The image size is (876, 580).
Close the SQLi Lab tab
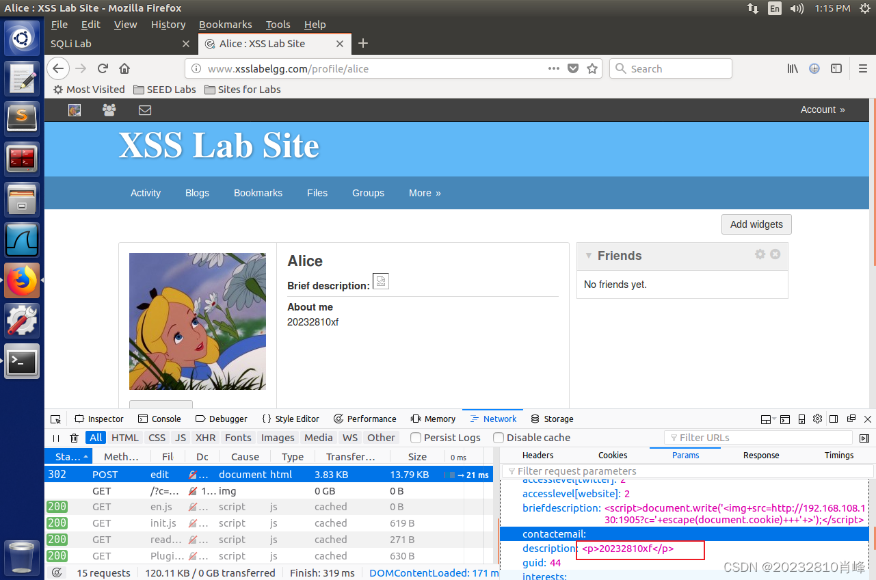click(x=186, y=44)
